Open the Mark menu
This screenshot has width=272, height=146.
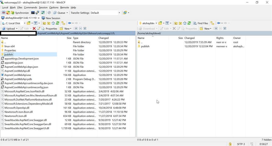pyautogui.click(x=13, y=7)
